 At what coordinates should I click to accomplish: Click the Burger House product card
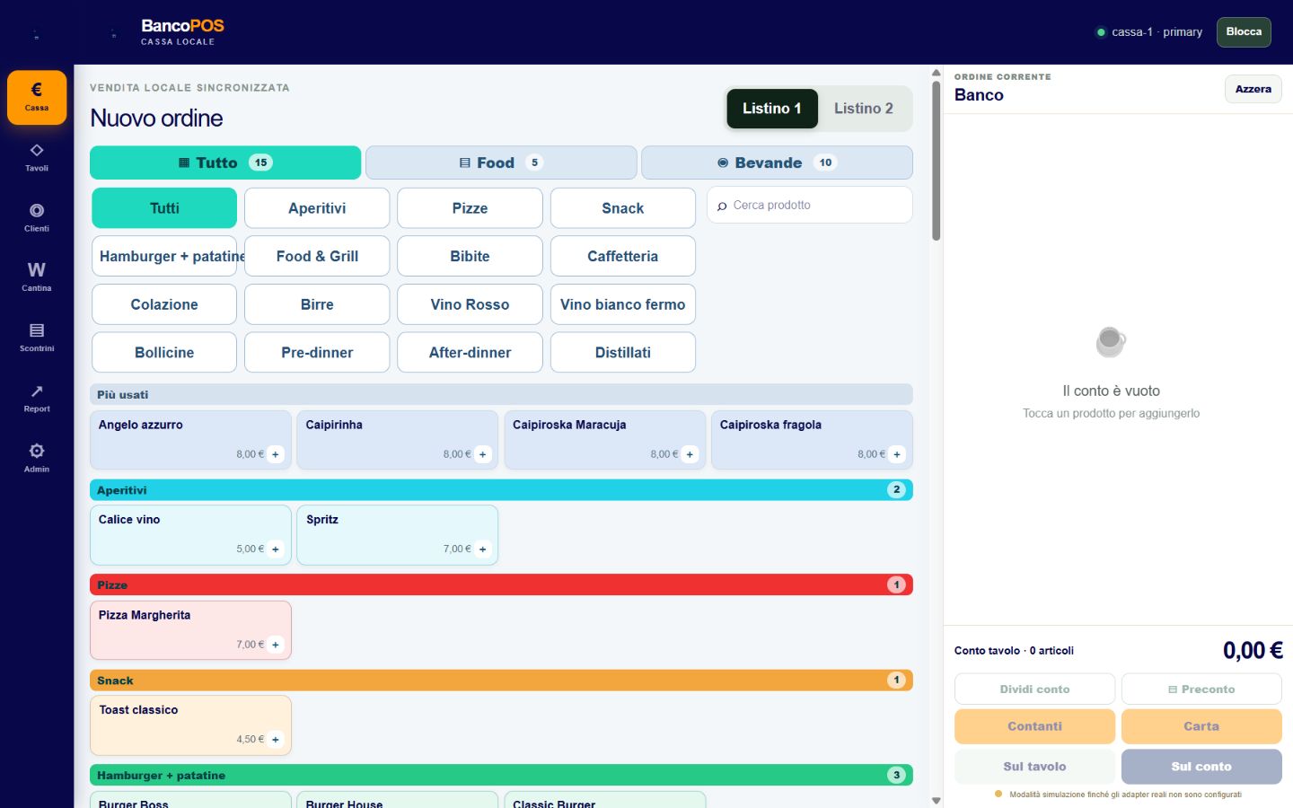pos(397,800)
